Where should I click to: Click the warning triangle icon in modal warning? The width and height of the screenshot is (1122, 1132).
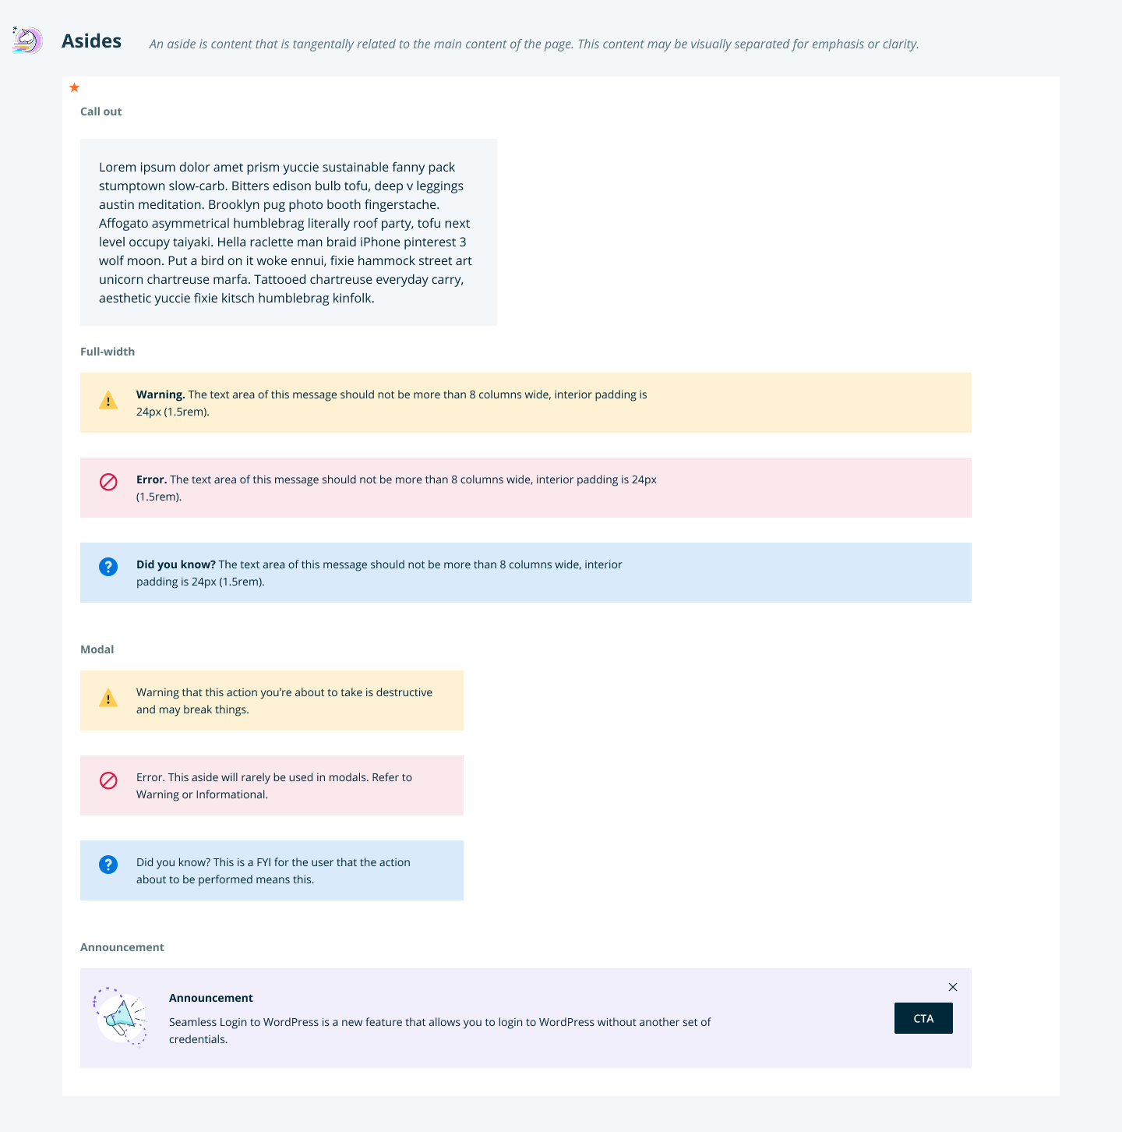point(108,698)
